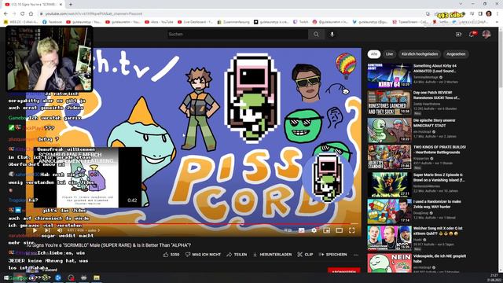The height and width of the screenshot is (283, 503).
Task: Click the TEILEN share button
Action: coord(237,255)
